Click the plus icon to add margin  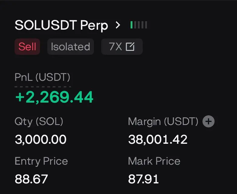click(208, 121)
